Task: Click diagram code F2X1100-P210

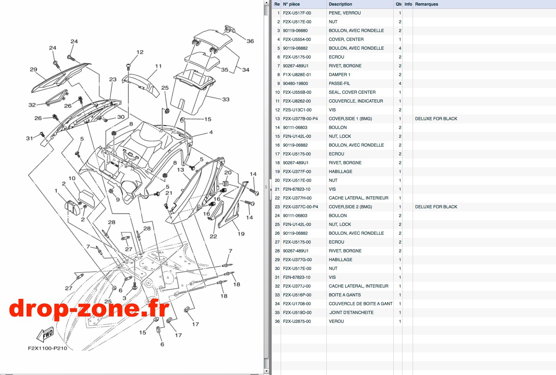Action: [48, 348]
